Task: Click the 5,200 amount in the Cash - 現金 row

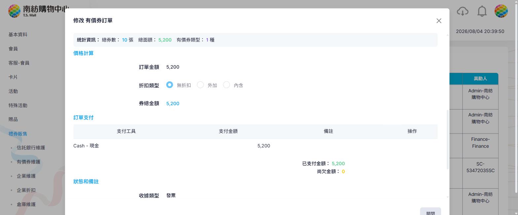Action: click(264, 146)
